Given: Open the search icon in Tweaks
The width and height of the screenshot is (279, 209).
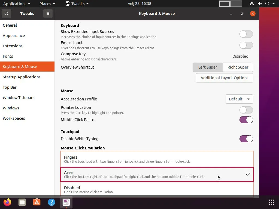Looking at the screenshot, I should [x=6, y=13].
